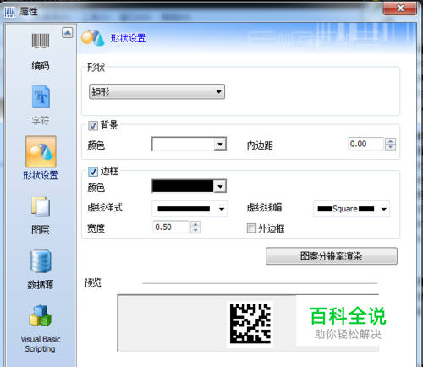Viewport: 423px width, 367px height.
Task: Increase the 宽度 width with up arrow
Action: point(195,224)
